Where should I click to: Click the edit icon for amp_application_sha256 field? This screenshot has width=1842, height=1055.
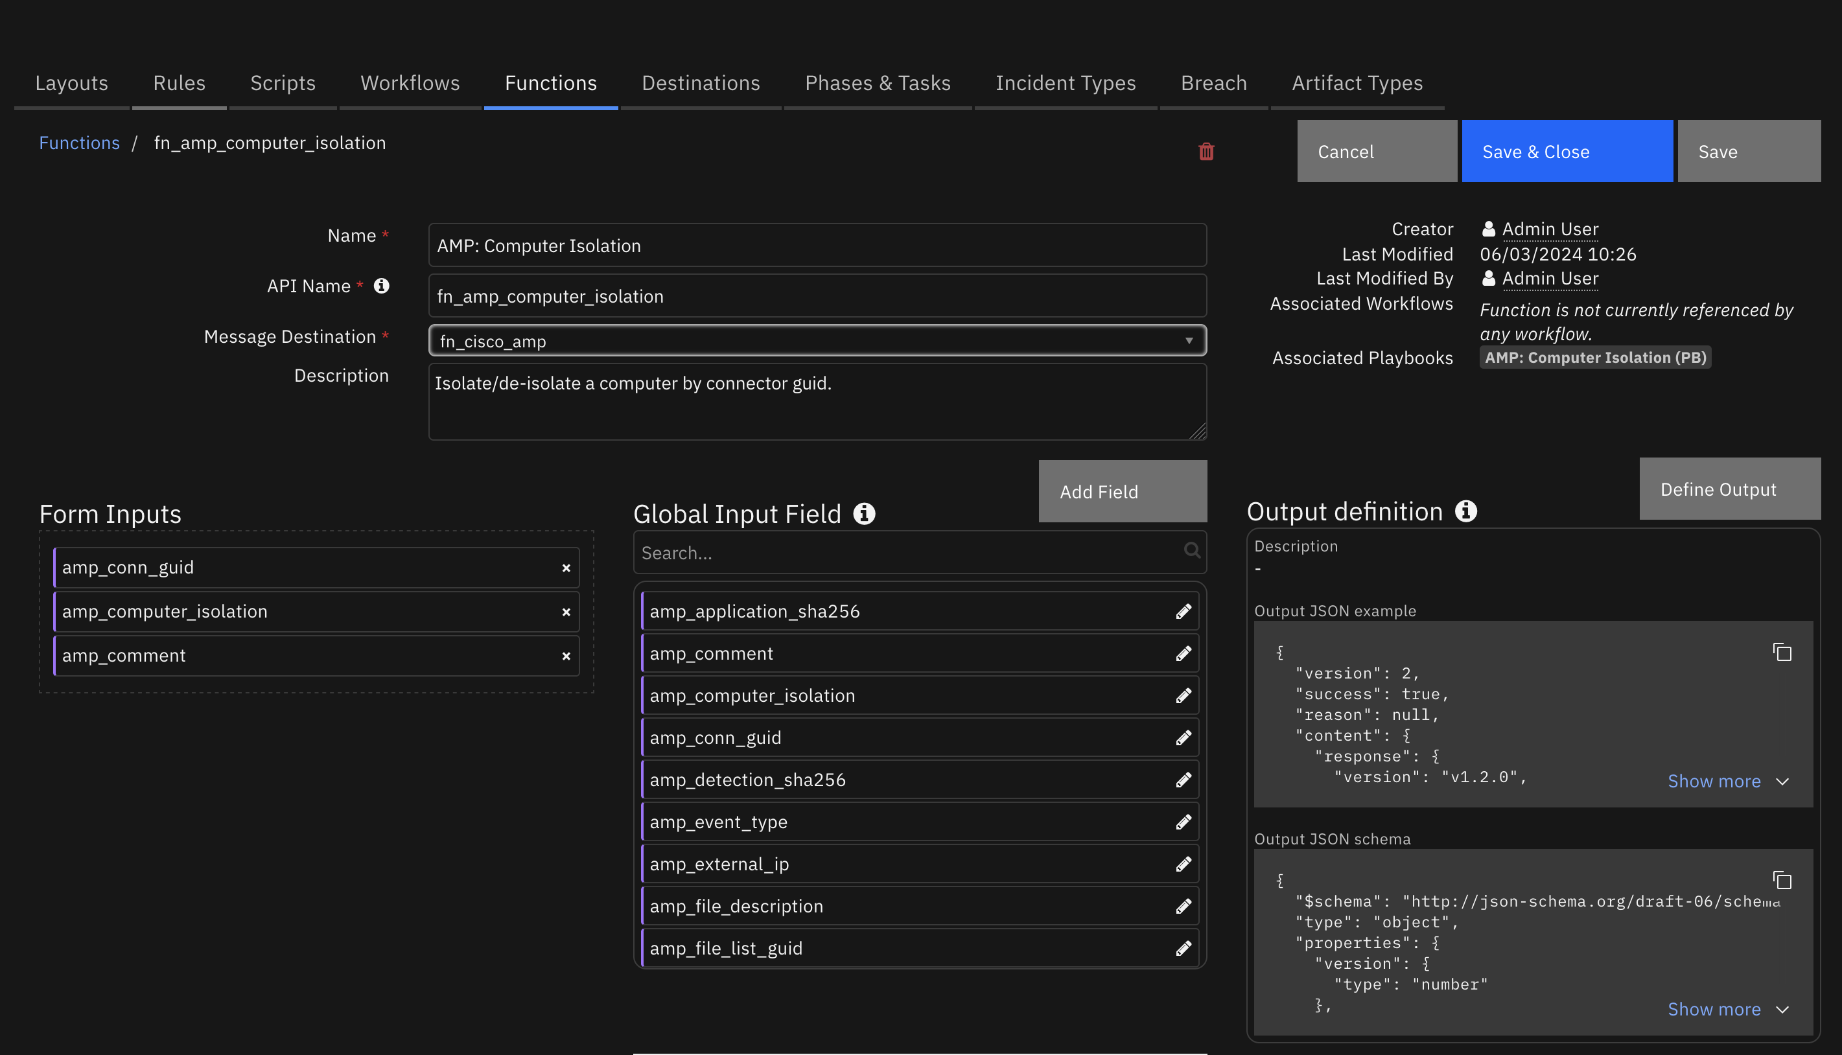[x=1183, y=610]
